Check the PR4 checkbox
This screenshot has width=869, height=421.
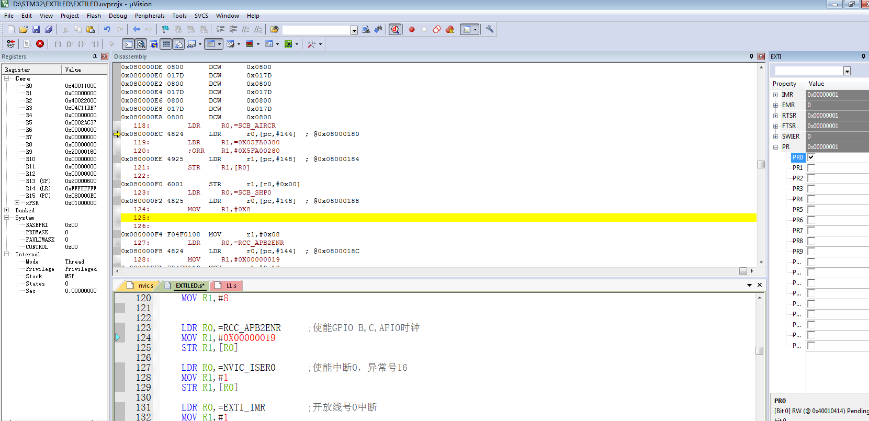click(x=811, y=199)
